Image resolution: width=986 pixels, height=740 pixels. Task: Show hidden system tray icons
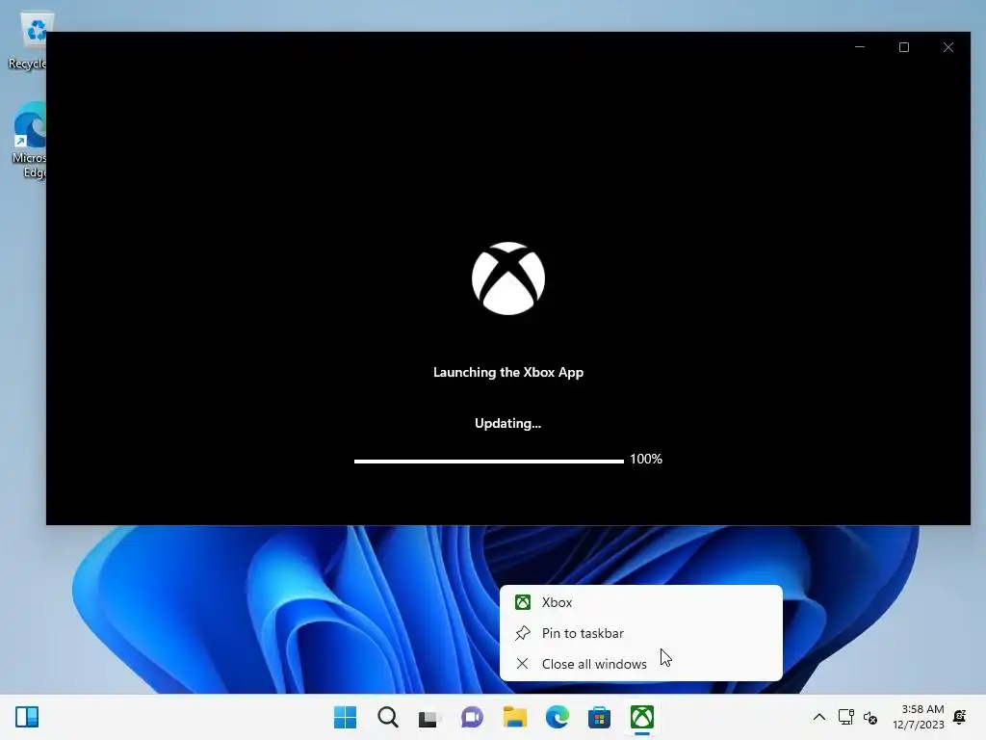[819, 717]
